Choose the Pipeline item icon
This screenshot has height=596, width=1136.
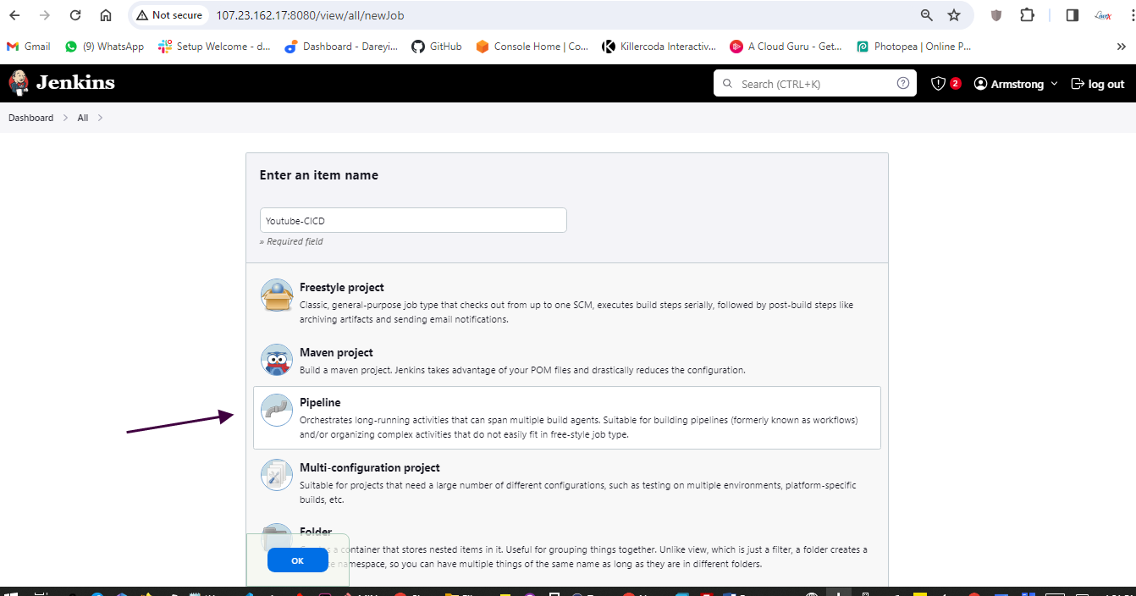(x=277, y=411)
